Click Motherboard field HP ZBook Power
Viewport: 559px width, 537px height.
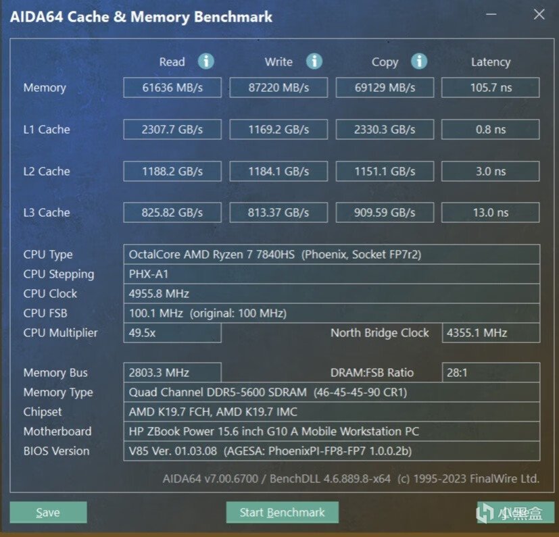(x=332, y=432)
